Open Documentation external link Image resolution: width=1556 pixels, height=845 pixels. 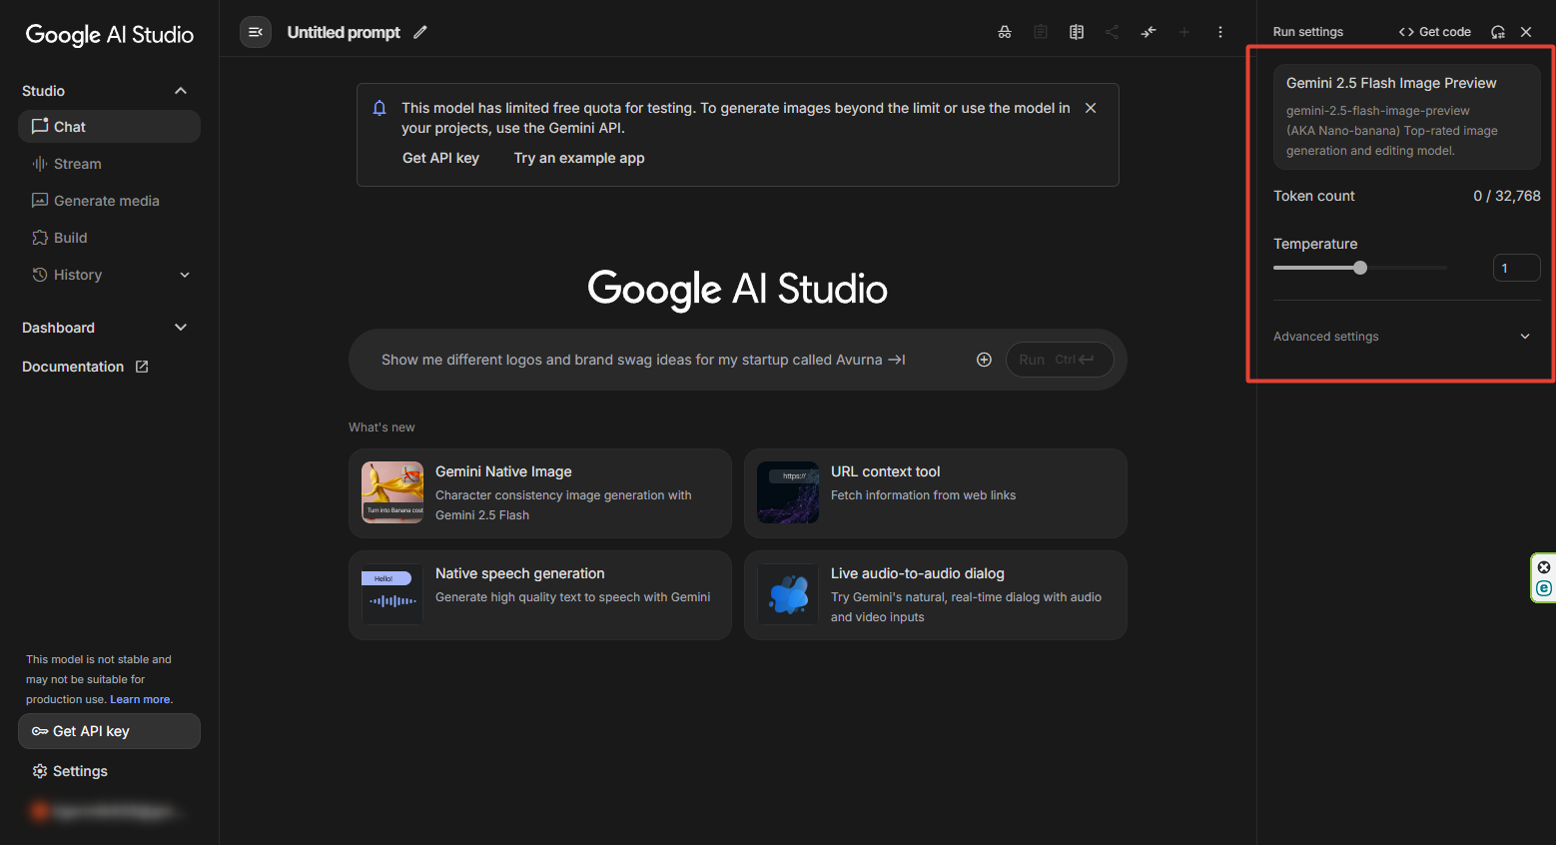[x=85, y=367]
